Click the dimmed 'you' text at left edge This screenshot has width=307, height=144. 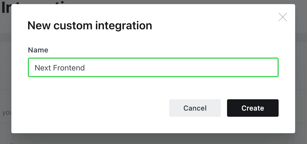[x=7, y=113]
